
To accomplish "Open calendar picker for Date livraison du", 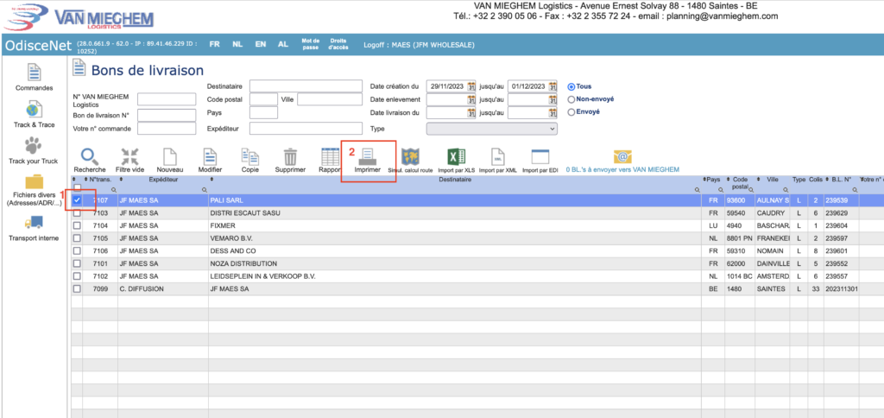I will [x=471, y=113].
